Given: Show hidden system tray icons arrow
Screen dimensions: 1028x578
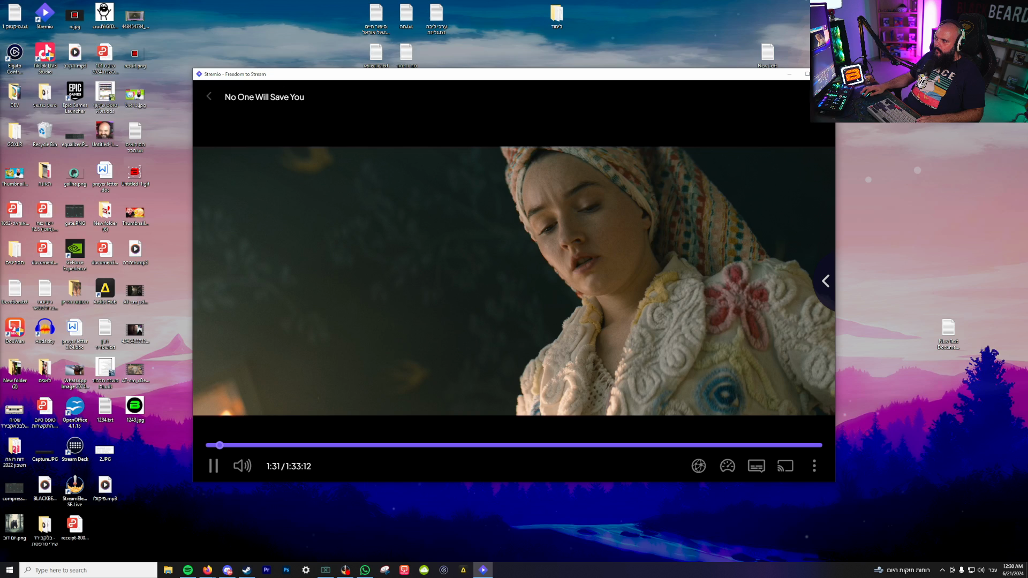Looking at the screenshot, I should click(942, 570).
